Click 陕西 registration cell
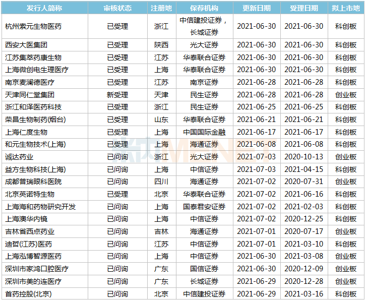Viewport: 366px width, 300px height. pyautogui.click(x=161, y=45)
